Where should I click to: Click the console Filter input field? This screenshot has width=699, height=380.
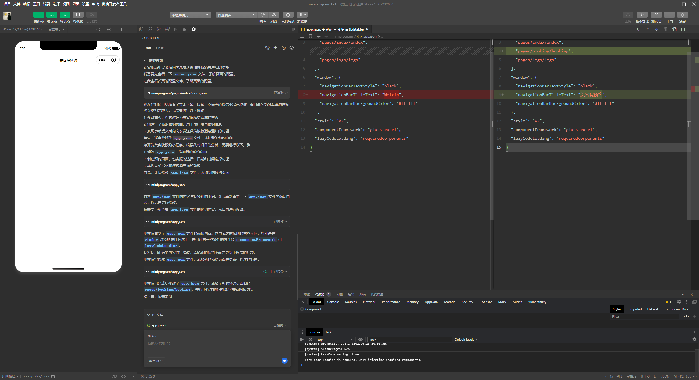409,340
